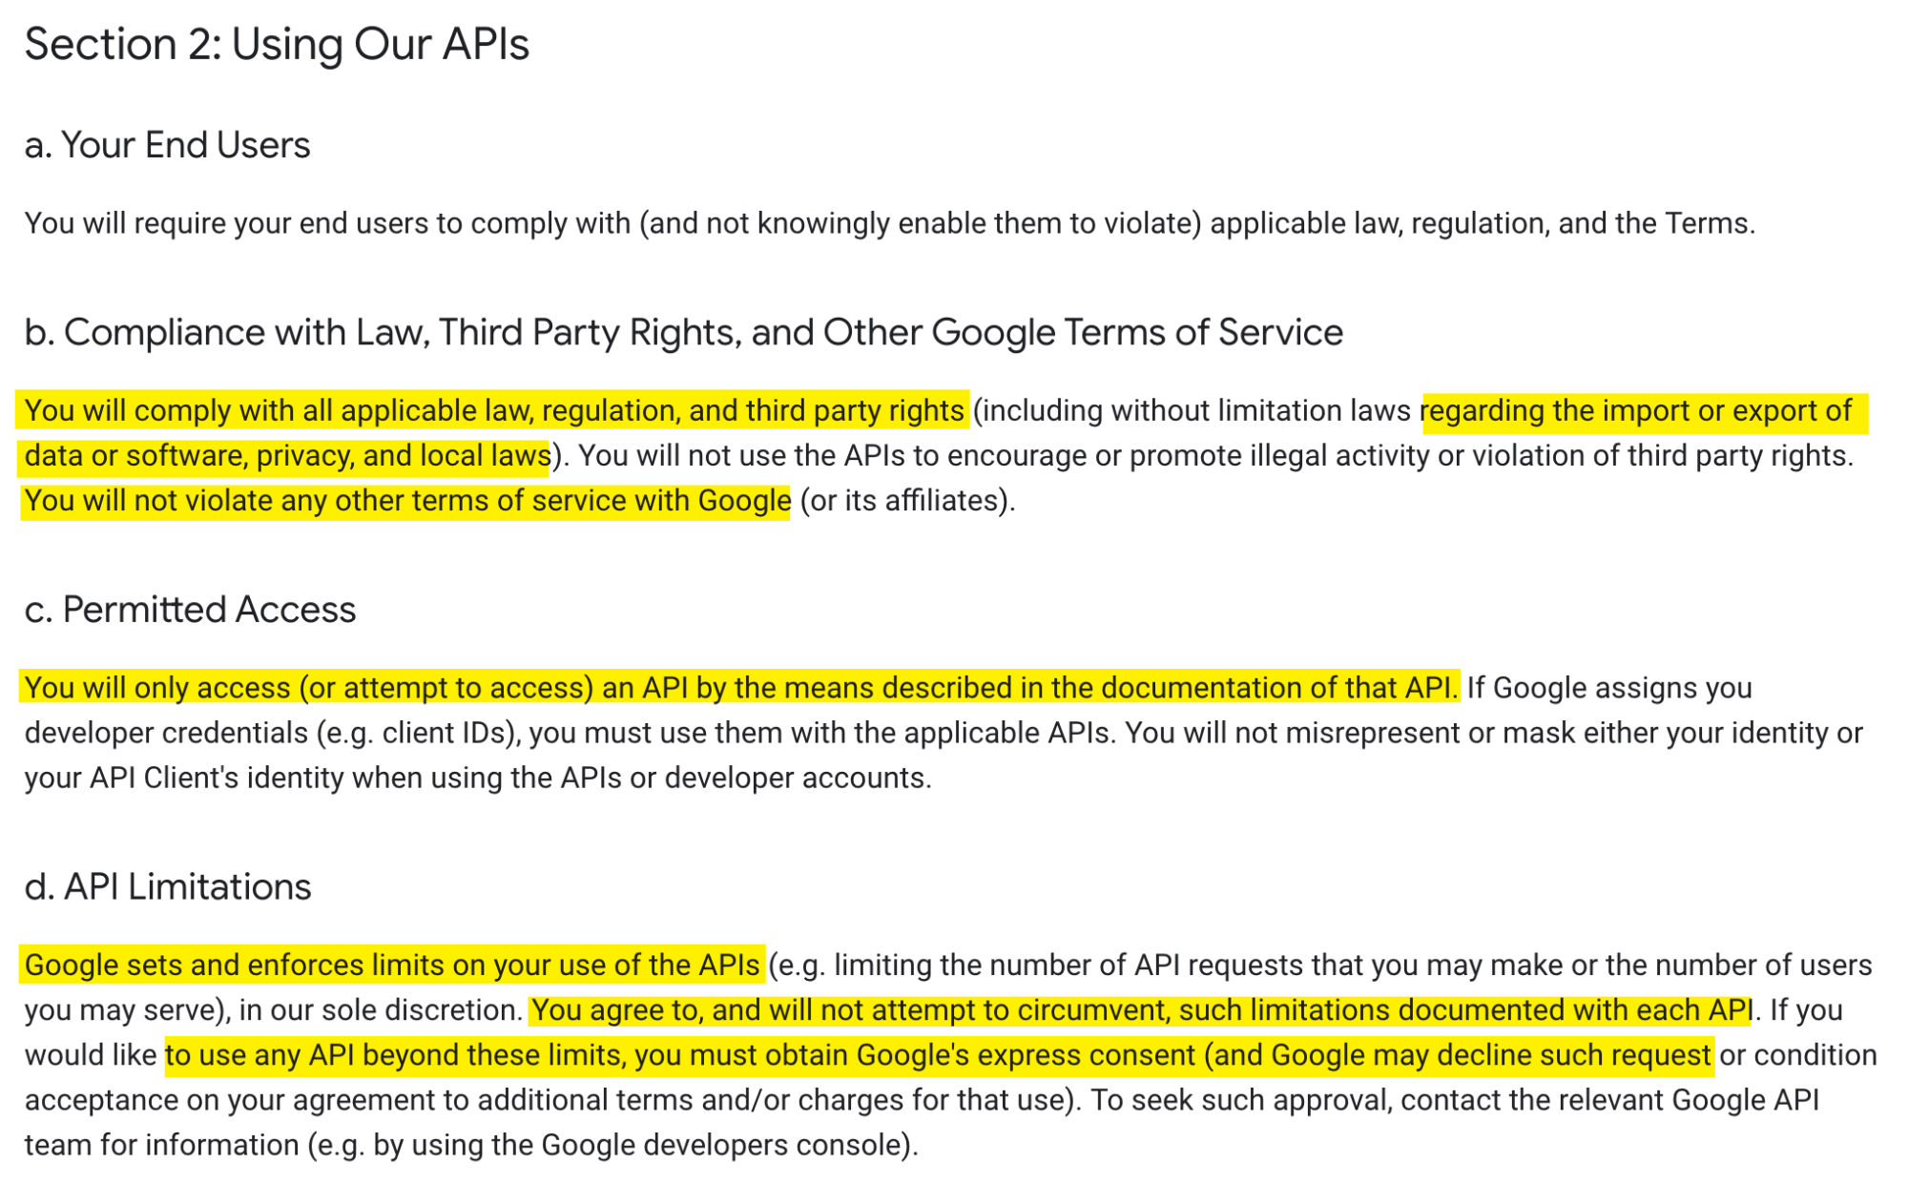Click 'developer credentials (e.g. client IDs)' text
The image size is (1908, 1184).
pyautogui.click(x=272, y=733)
